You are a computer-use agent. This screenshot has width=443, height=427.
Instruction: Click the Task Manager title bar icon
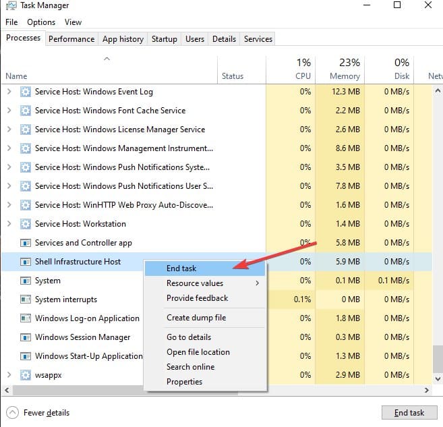click(11, 5)
